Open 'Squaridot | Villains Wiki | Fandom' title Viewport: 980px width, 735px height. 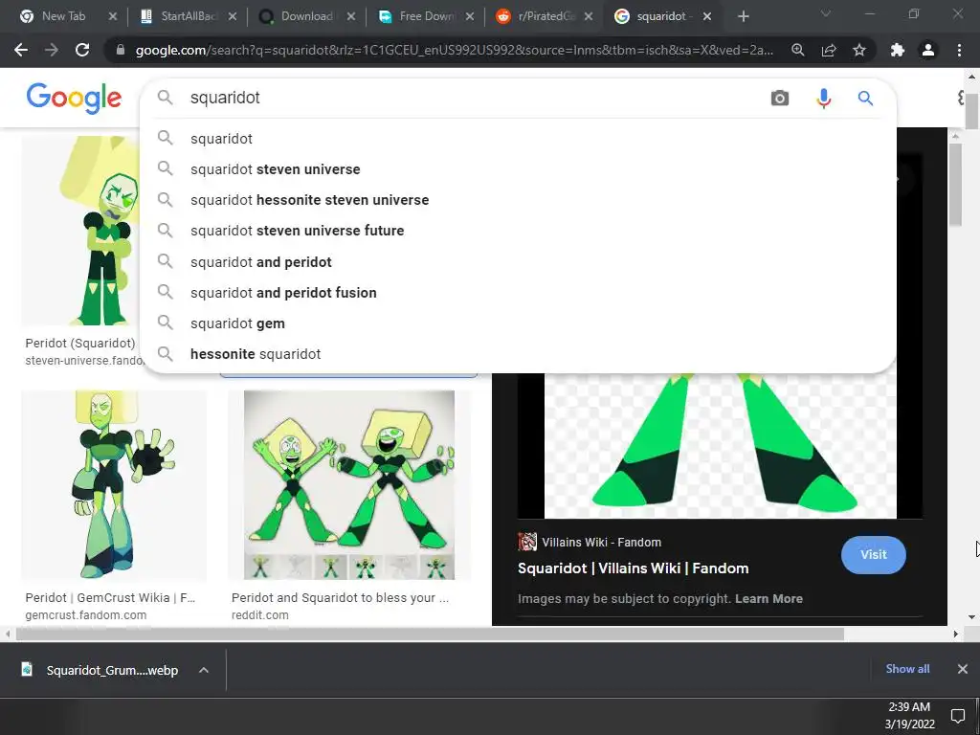pos(634,568)
